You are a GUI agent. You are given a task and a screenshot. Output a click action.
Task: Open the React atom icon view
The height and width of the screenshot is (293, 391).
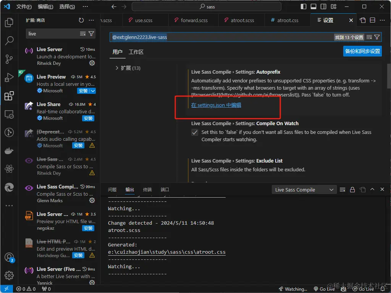(x=9, y=169)
